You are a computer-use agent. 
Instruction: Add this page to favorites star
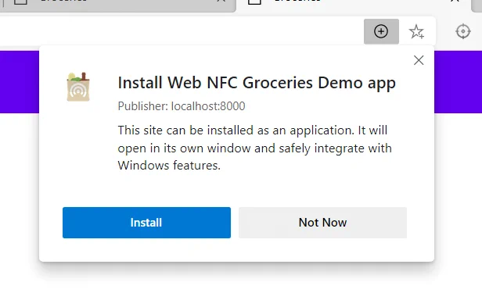pyautogui.click(x=416, y=31)
